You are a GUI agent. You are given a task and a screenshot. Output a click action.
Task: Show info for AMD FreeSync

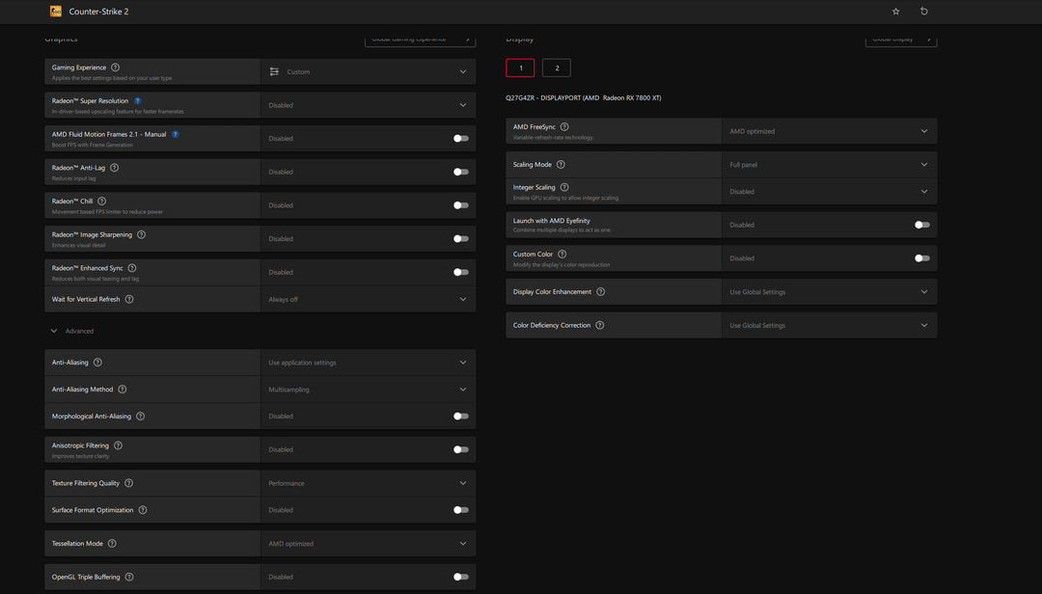coord(564,127)
